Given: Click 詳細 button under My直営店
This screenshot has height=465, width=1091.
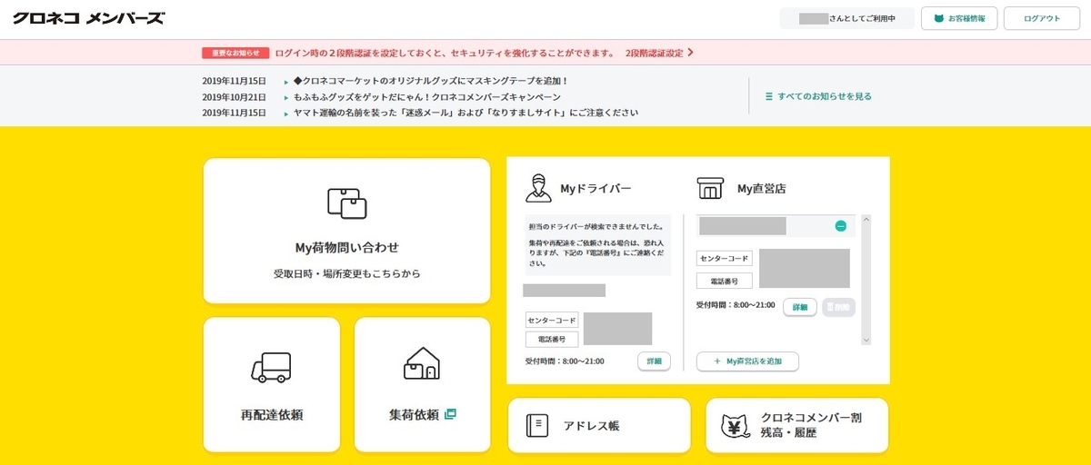Looking at the screenshot, I should click(800, 307).
